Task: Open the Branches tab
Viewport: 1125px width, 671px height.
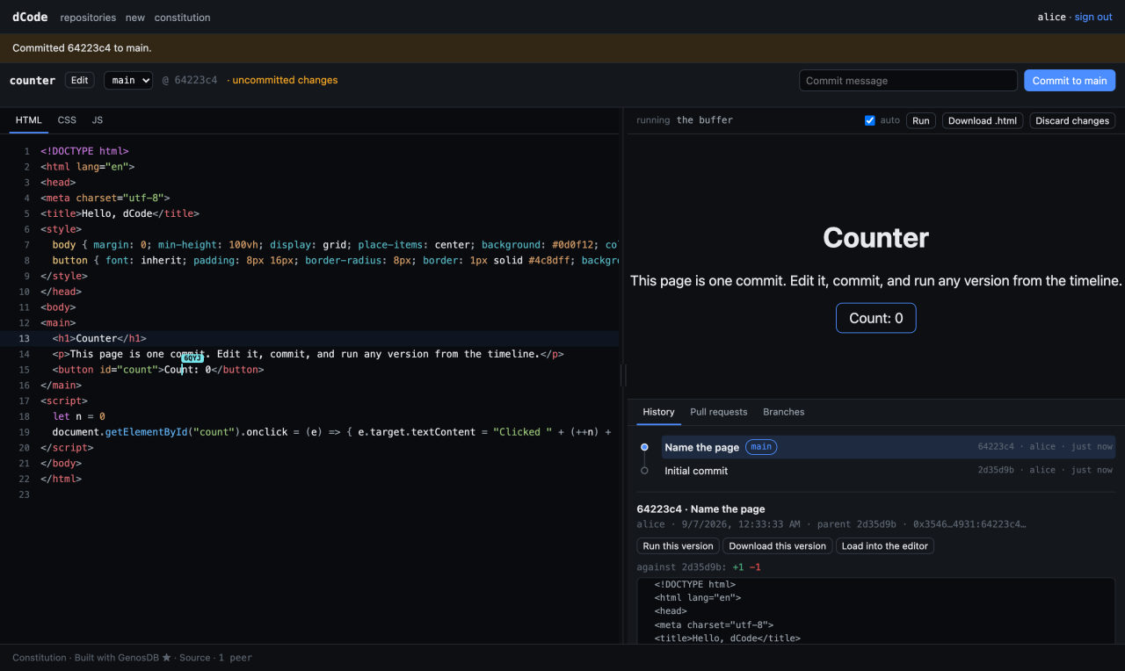Action: tap(783, 412)
